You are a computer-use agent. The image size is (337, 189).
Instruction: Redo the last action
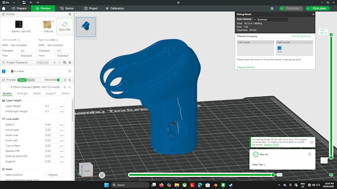click(x=38, y=2)
